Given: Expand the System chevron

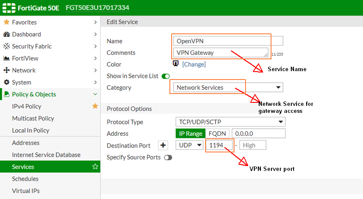Looking at the screenshot, I should [x=95, y=82].
